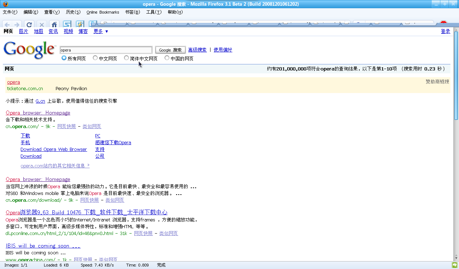Open the PC sitelink
This screenshot has width=459, height=269.
(98, 136)
